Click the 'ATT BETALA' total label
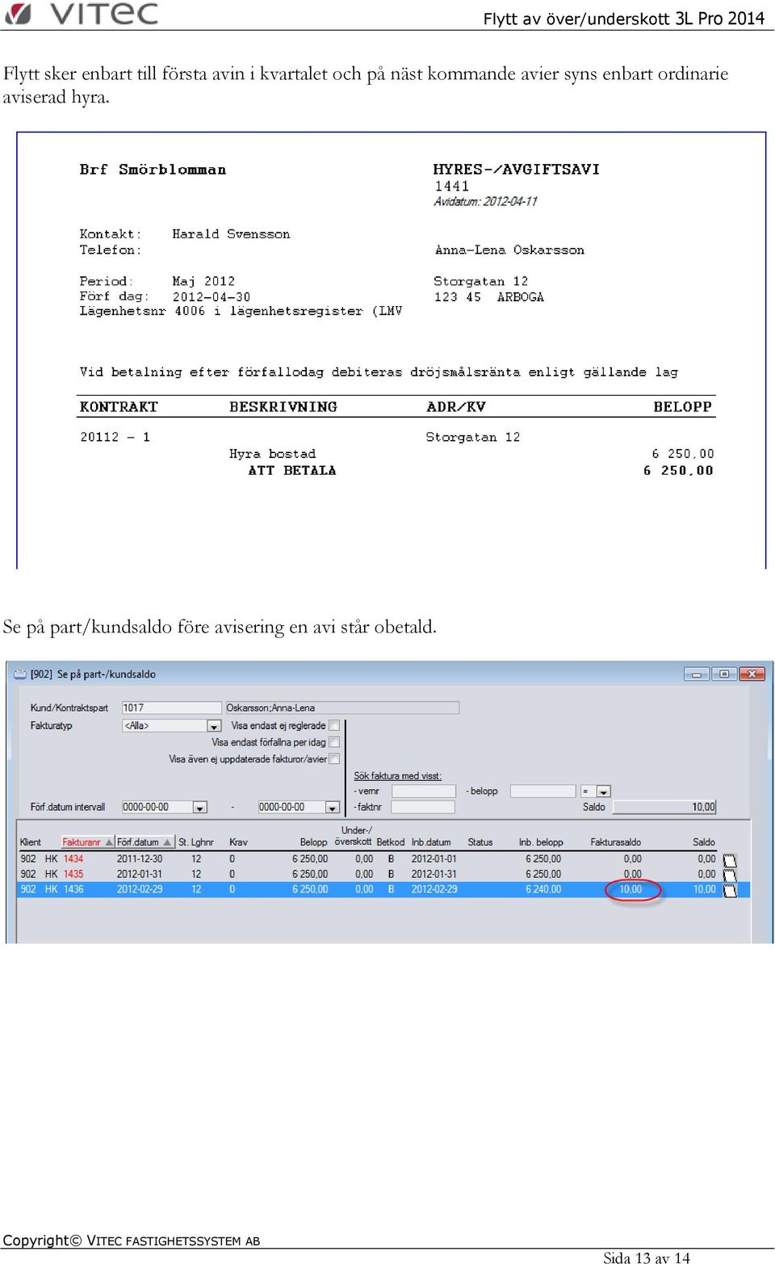Viewport: 775px width, 1264px height. 292,470
